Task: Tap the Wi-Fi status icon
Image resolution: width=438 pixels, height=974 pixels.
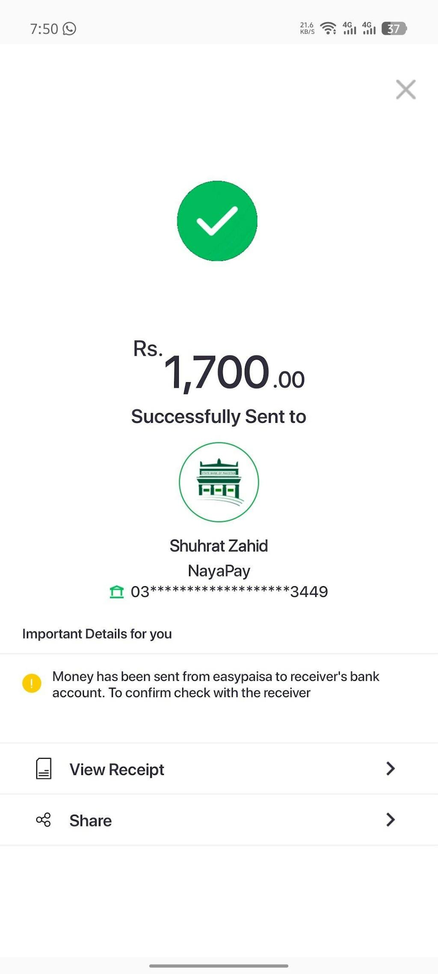Action: 328,29
